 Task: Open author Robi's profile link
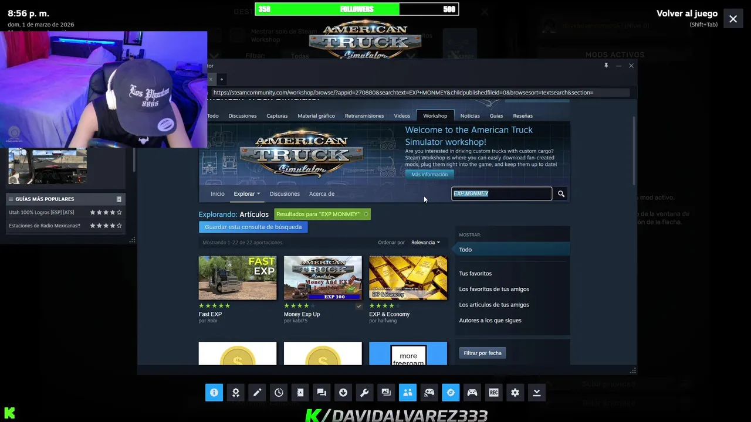pos(212,321)
